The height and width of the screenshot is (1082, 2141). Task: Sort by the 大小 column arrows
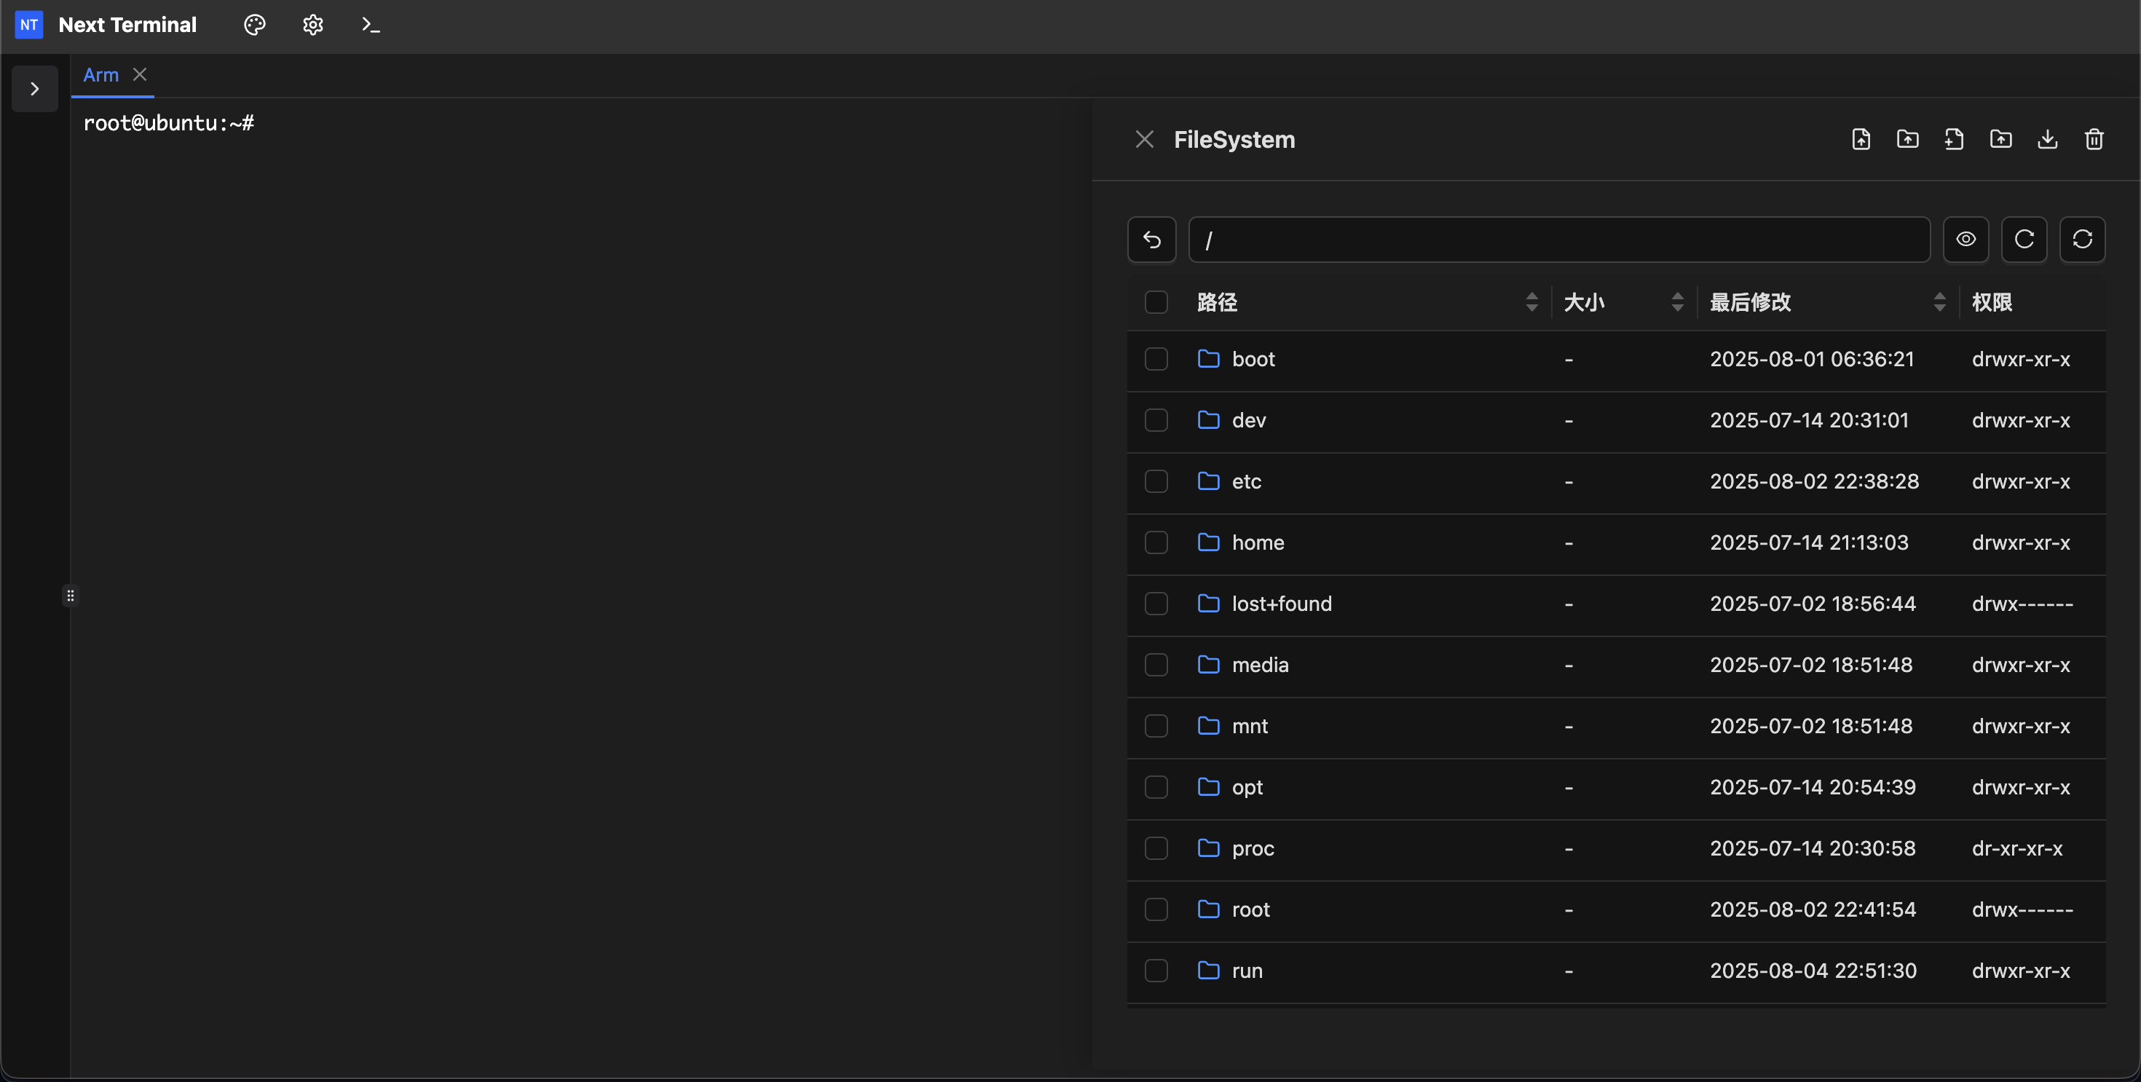(1676, 301)
